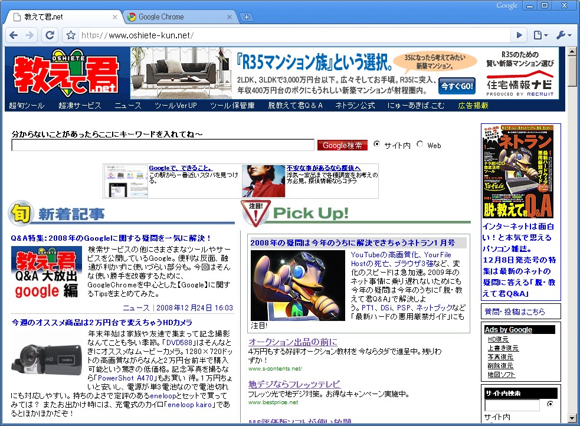Open the インターネットは面白い magazine link
This screenshot has width=580, height=426.
(519, 260)
